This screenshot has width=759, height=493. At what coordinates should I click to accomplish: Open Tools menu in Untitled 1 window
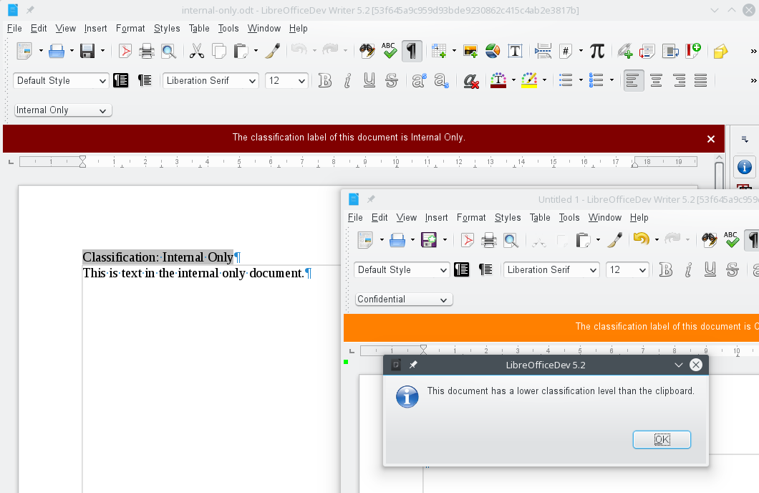pos(569,218)
